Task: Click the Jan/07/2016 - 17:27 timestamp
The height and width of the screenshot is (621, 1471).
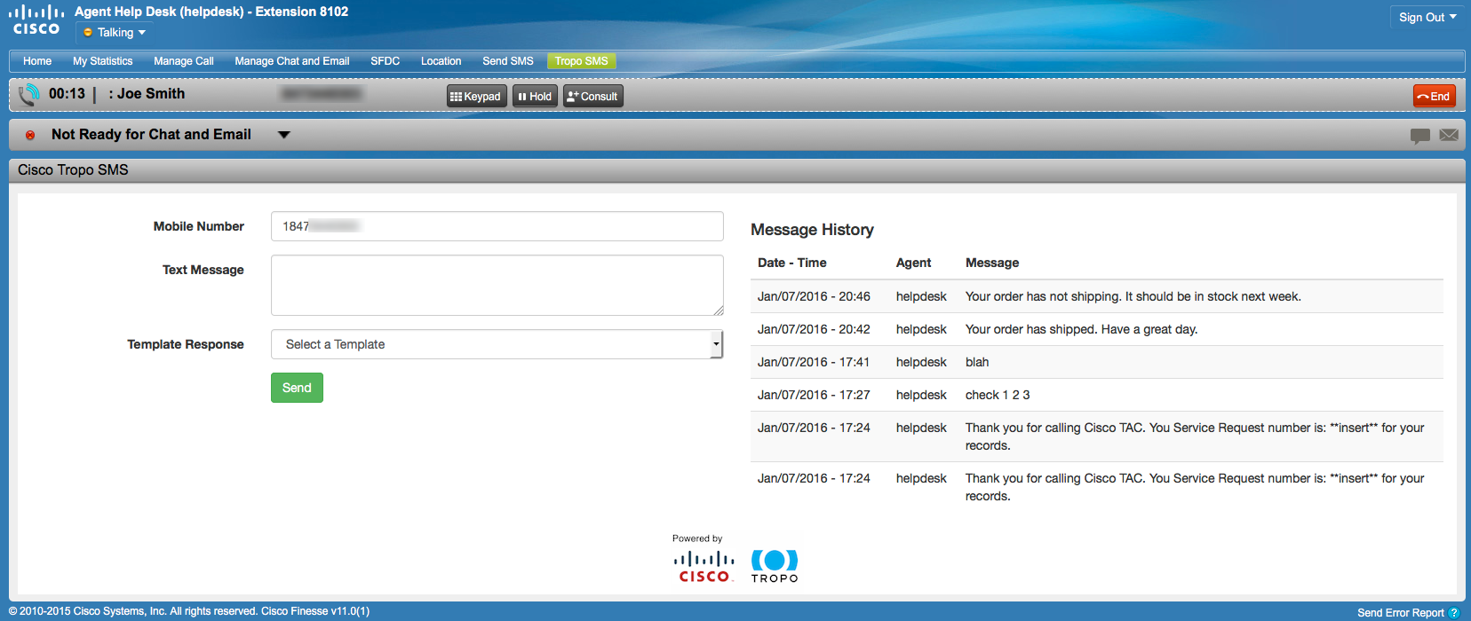Action: (814, 395)
